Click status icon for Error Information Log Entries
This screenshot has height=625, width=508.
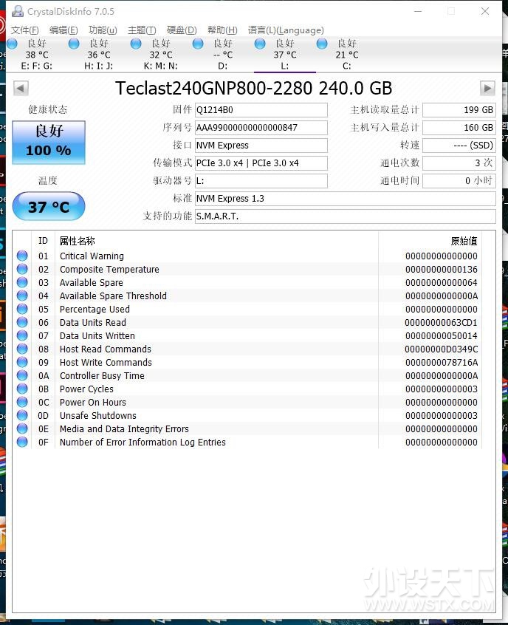(x=22, y=442)
